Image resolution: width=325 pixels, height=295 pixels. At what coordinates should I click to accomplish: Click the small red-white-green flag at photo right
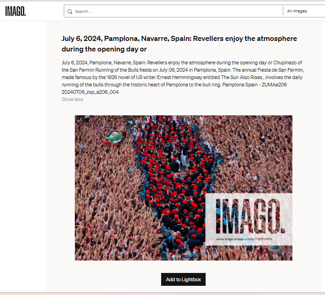coord(255,176)
